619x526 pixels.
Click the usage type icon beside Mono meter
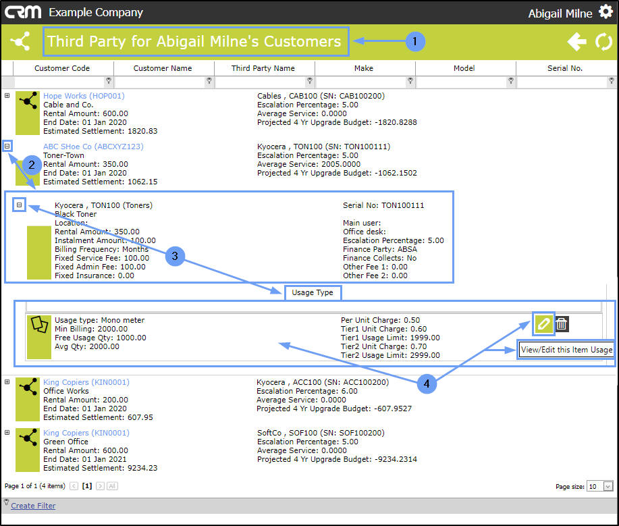point(39,337)
